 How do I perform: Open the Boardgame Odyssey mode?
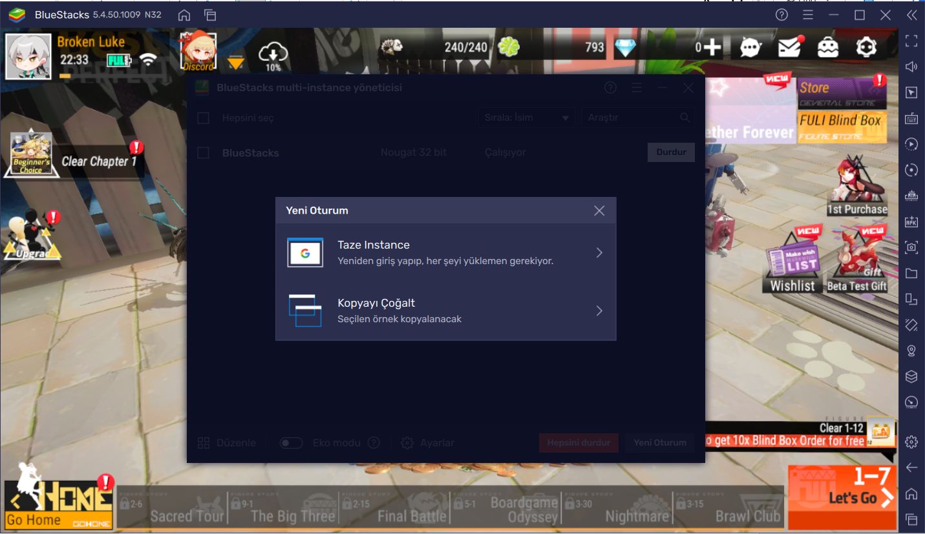coord(505,508)
